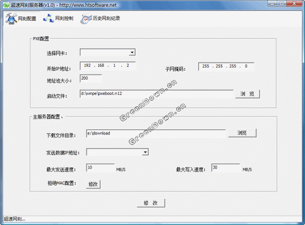Expand the 发送数据IP地址 dropdown arrow
Viewport: 305px width, 225px height.
coord(145,152)
